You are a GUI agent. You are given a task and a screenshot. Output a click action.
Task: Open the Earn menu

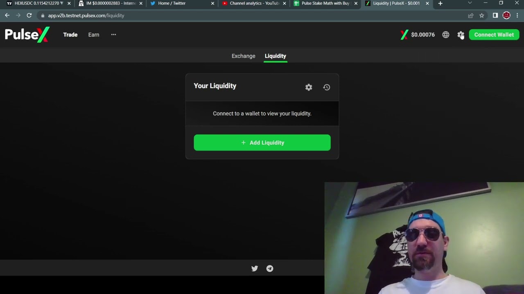[x=94, y=35]
